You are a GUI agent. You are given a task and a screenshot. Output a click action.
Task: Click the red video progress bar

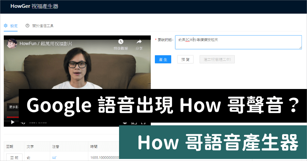[13, 117]
